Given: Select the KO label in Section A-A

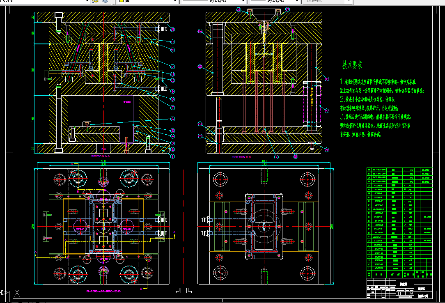Looking at the screenshot, I should (103, 149).
